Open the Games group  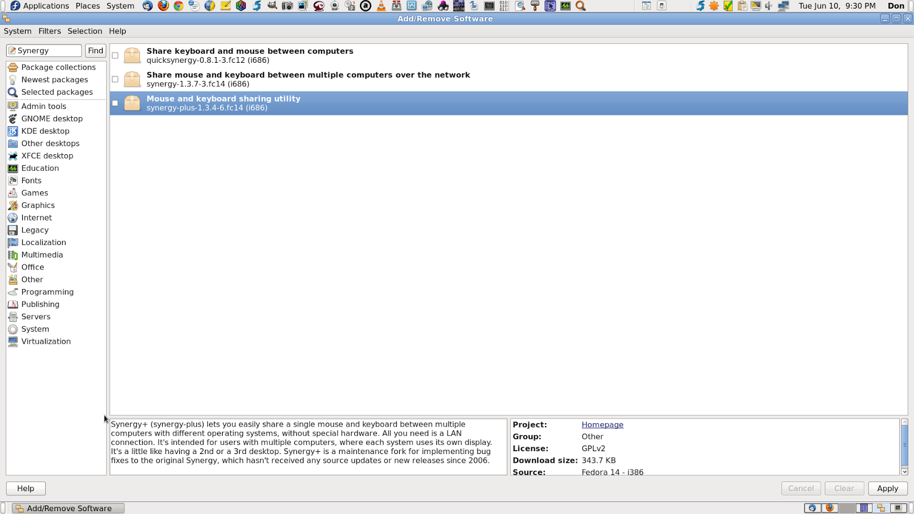(x=56, y=193)
